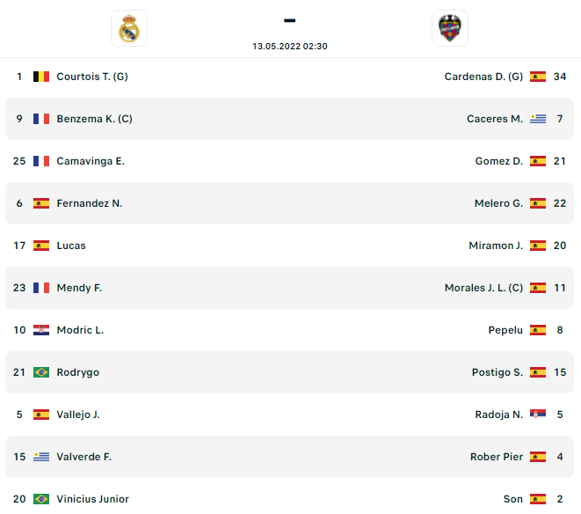Select Vinicius Junior in lineup

(92, 499)
